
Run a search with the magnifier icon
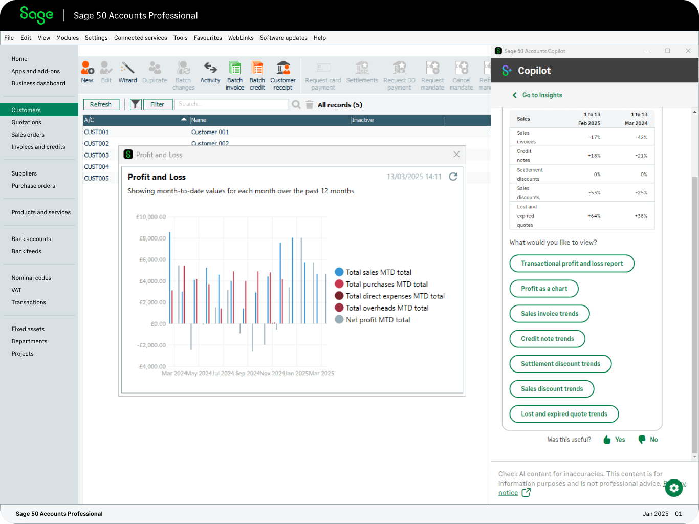(x=296, y=104)
